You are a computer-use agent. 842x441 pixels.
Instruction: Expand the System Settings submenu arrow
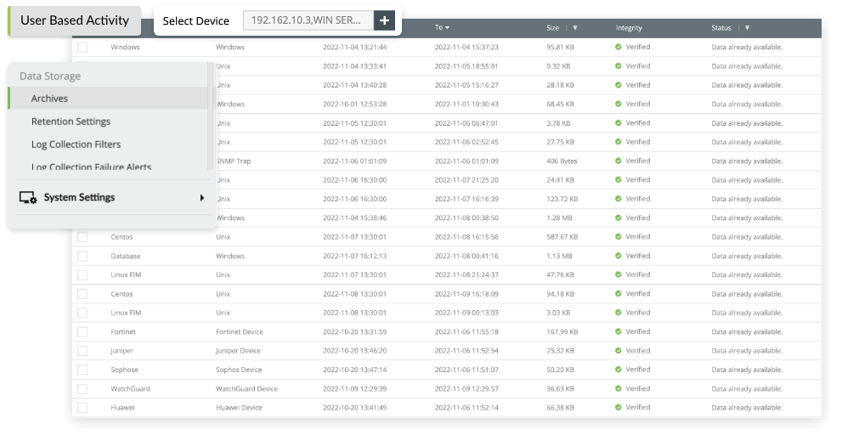point(202,198)
